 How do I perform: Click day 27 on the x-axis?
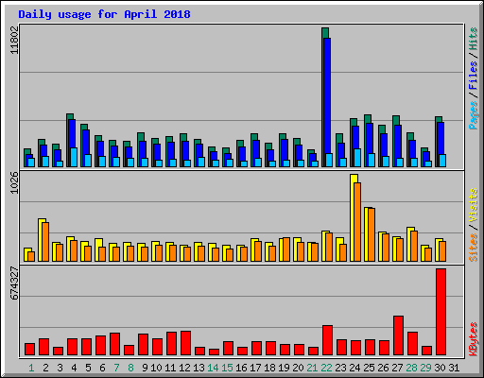[x=397, y=368]
